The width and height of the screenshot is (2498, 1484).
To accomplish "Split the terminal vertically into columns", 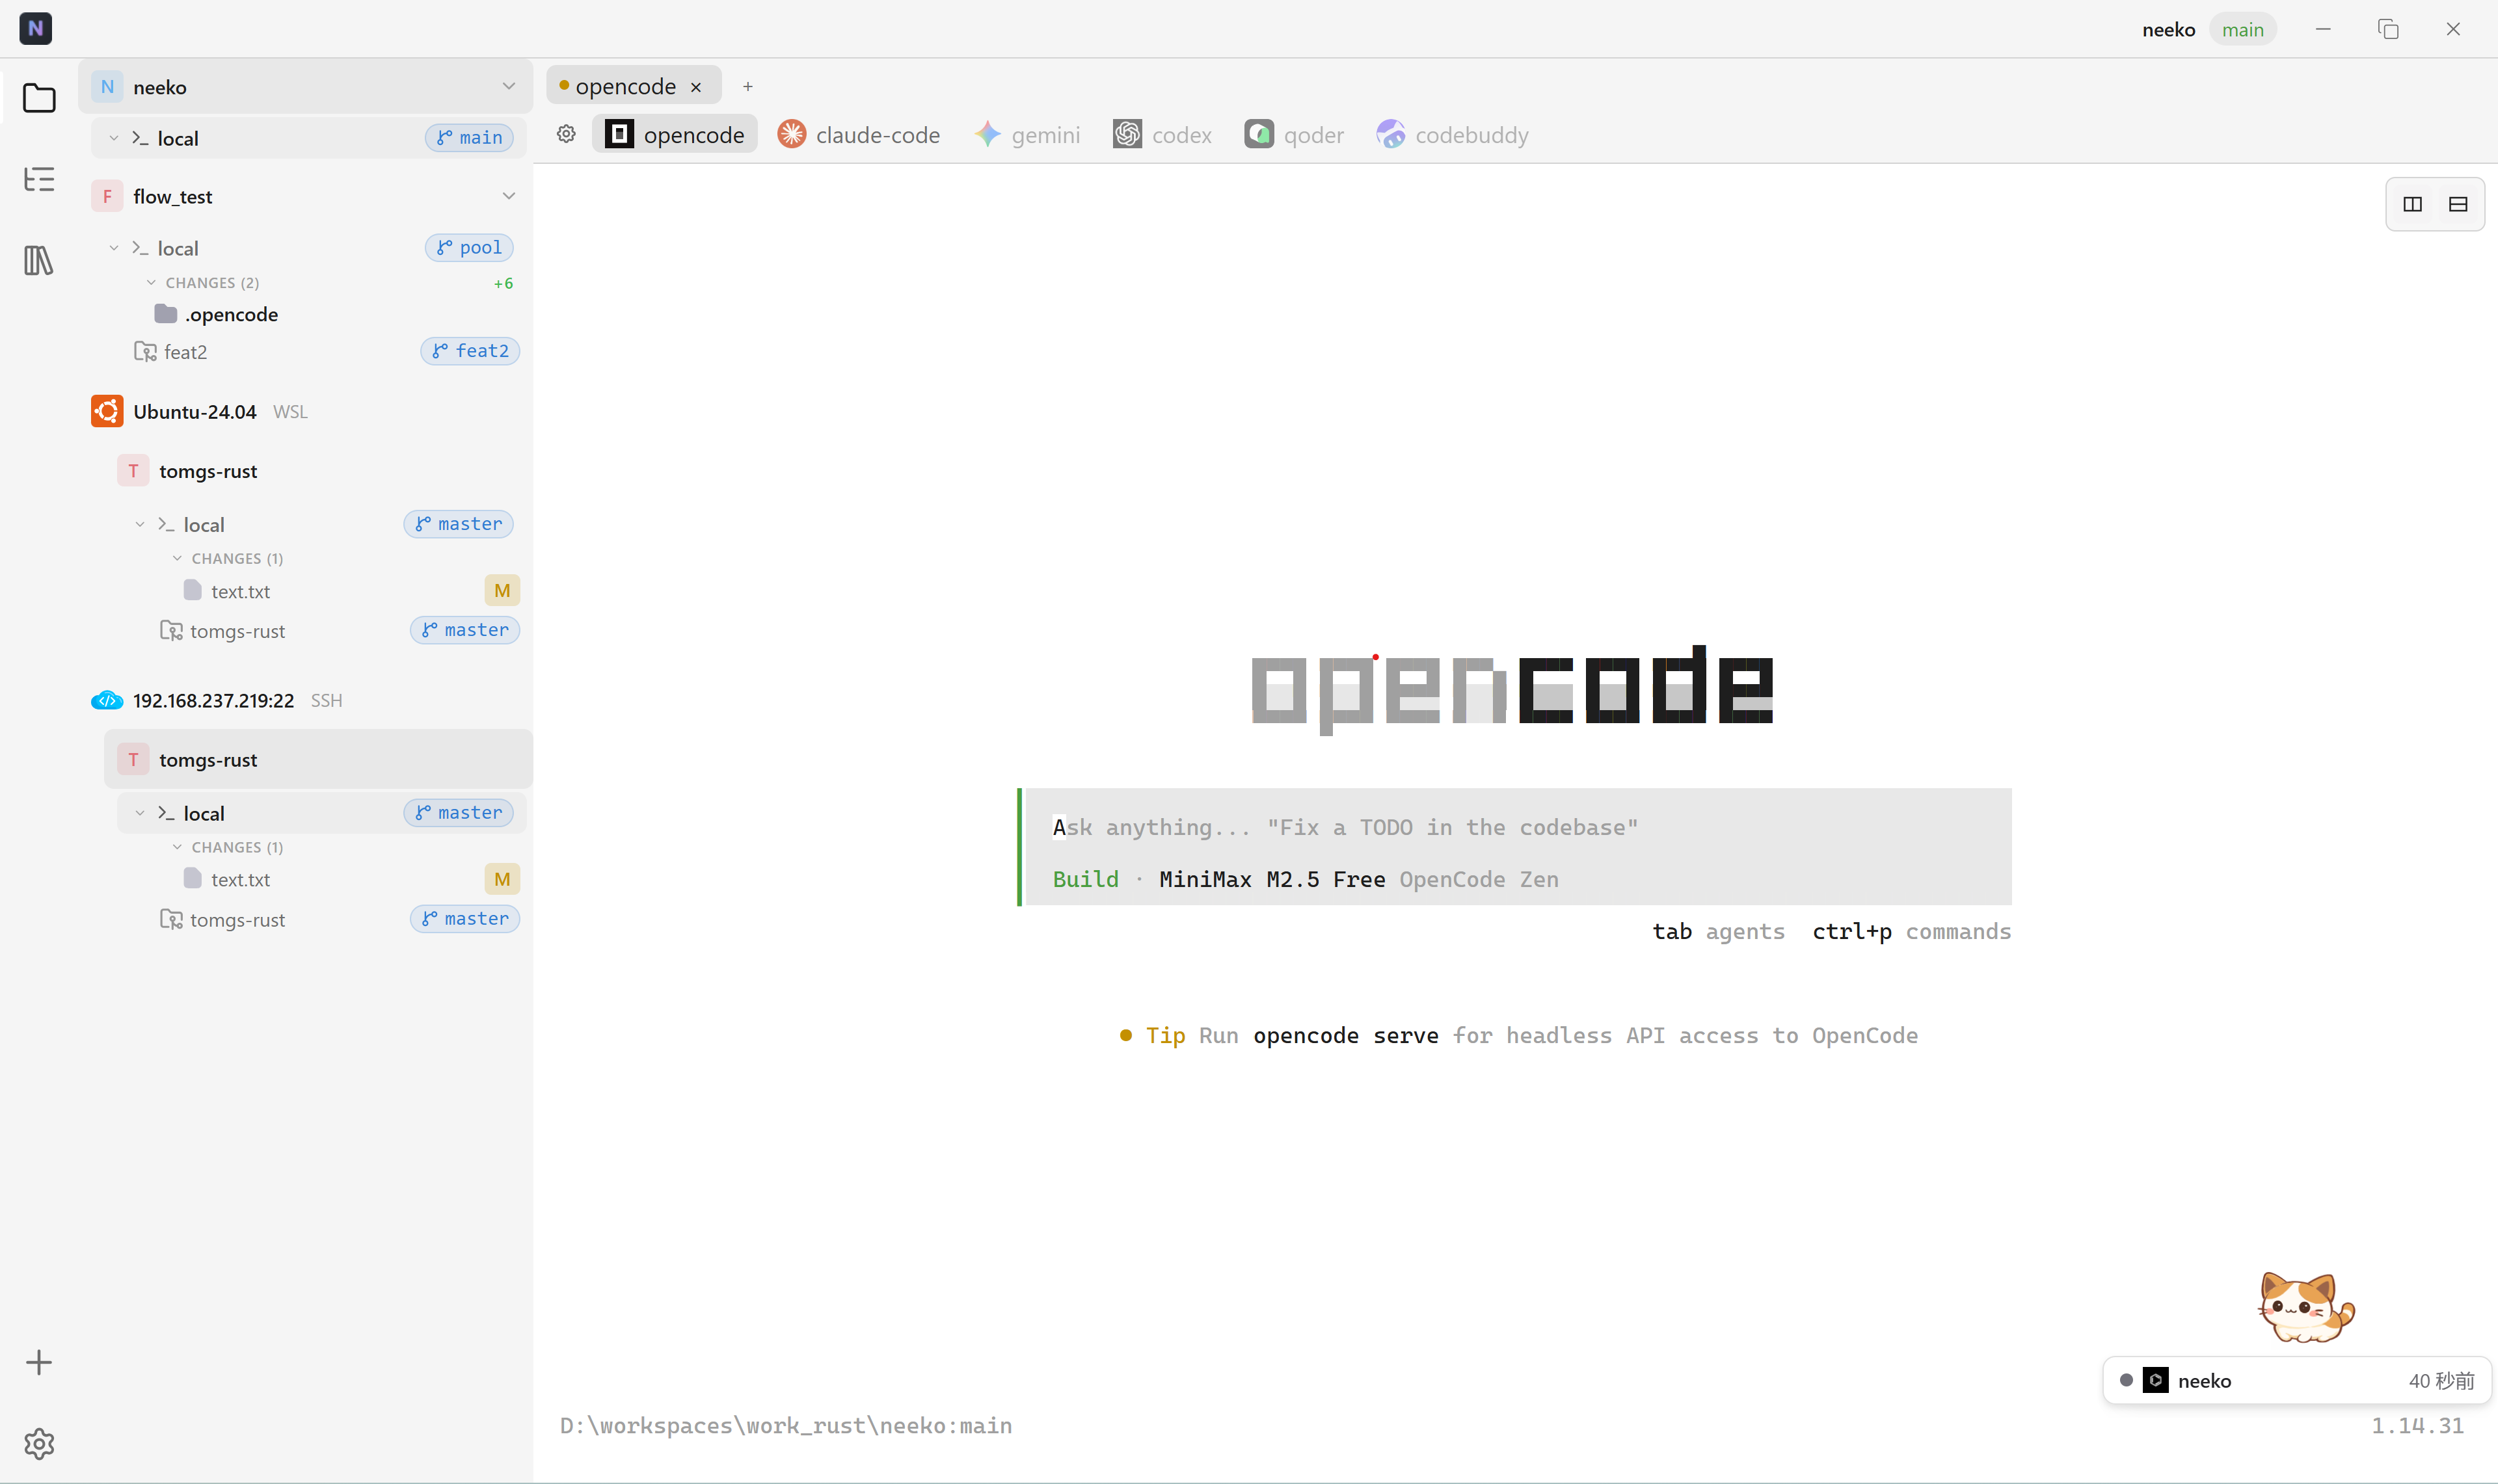I will pyautogui.click(x=2412, y=204).
